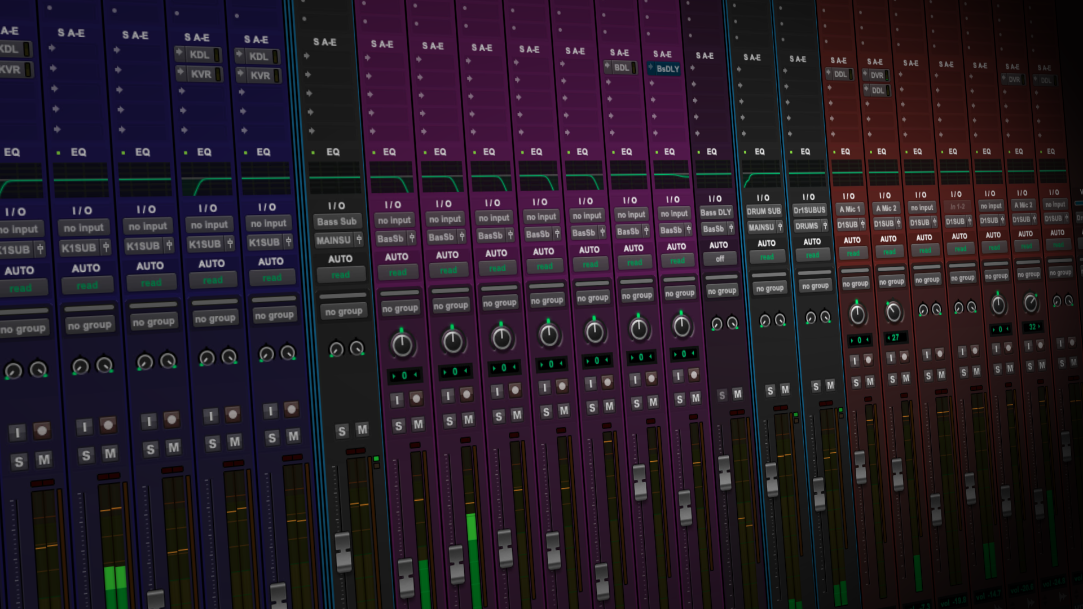The width and height of the screenshot is (1083, 609).
Task: Click the volume fader on Bass Sub track
Action: click(x=343, y=551)
